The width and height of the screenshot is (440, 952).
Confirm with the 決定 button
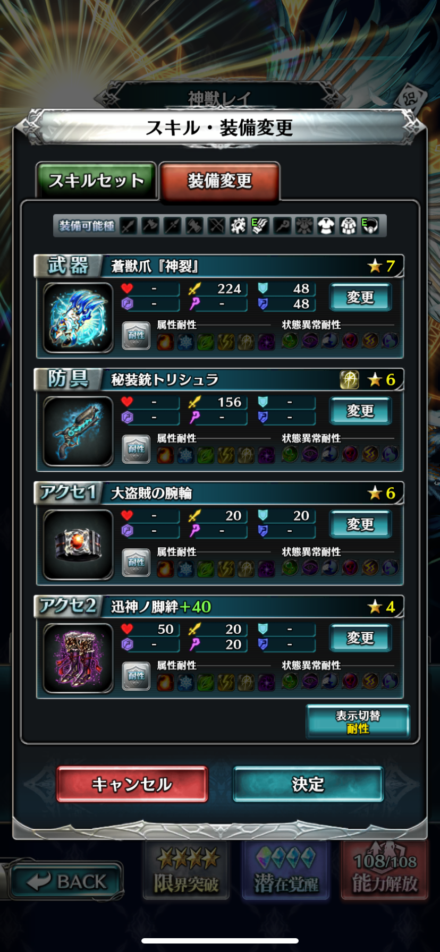[308, 784]
